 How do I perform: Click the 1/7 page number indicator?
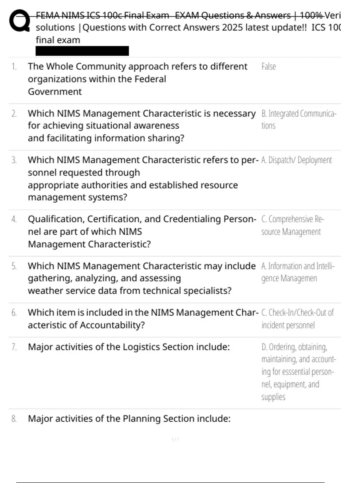(x=175, y=440)
